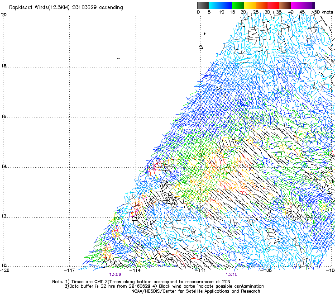Click the note line 'Times are GMT'

coord(87,282)
